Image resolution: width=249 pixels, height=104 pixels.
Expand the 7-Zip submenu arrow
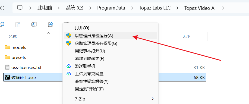pyautogui.click(x=153, y=99)
